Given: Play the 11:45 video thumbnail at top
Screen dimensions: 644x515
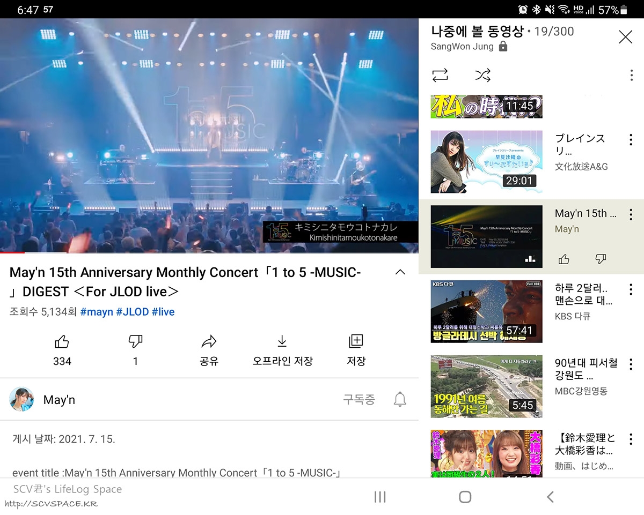Looking at the screenshot, I should (487, 107).
